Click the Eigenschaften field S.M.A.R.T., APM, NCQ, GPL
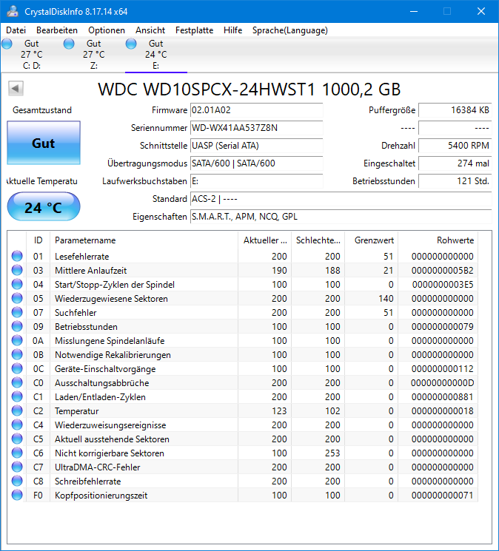499x551 pixels. [341, 217]
